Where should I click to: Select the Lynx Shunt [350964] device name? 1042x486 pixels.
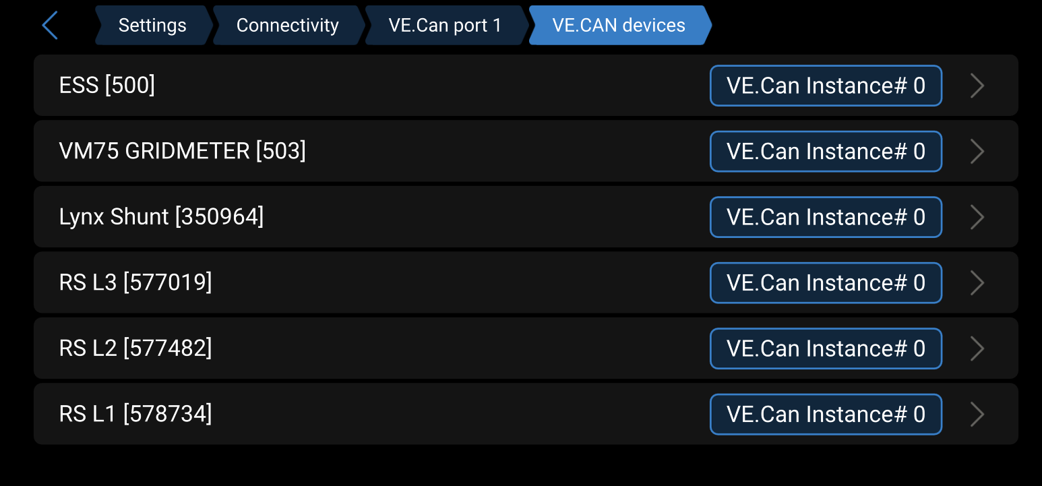click(x=161, y=217)
